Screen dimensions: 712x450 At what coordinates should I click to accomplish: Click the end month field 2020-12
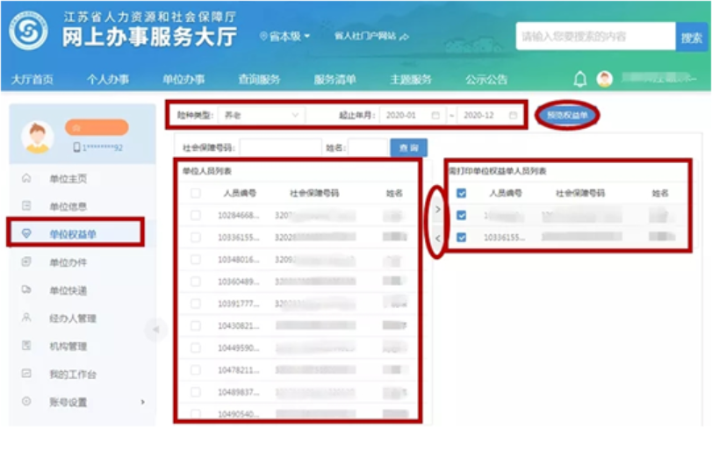pos(490,115)
